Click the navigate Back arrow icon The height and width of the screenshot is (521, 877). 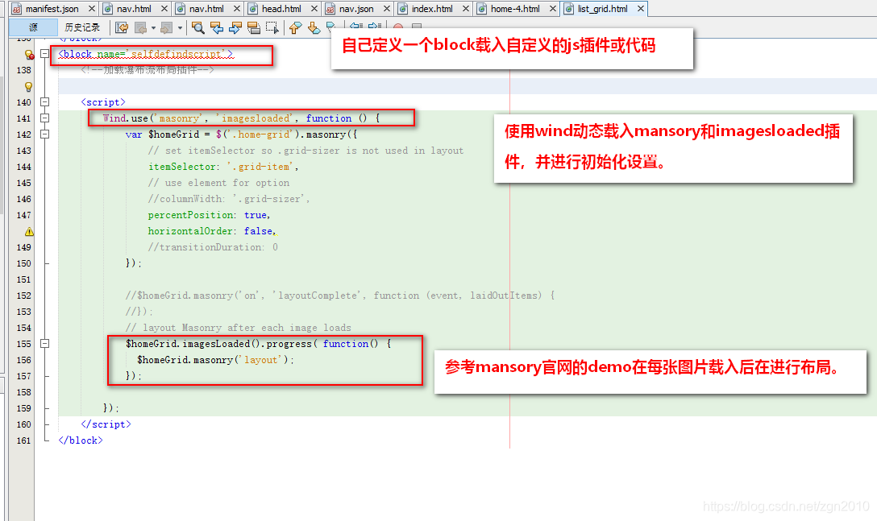[141, 27]
